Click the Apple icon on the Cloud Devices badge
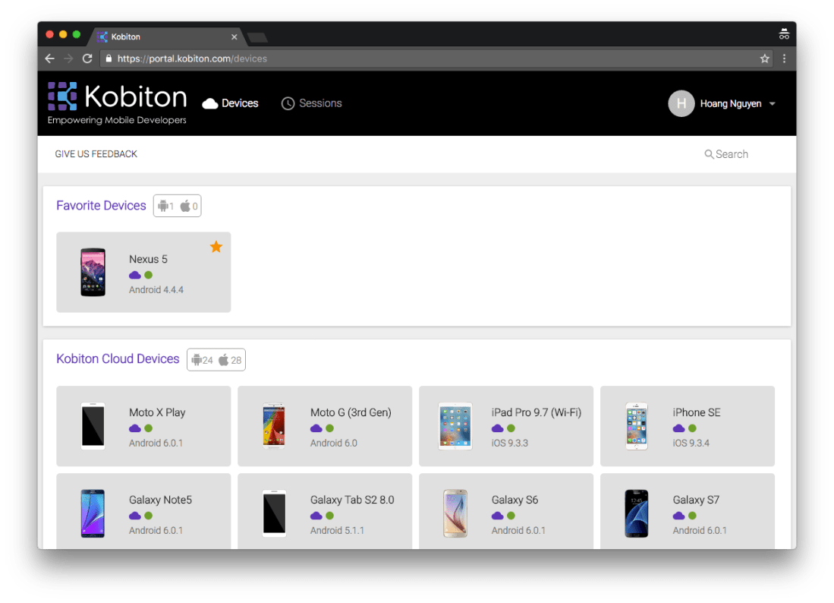This screenshot has width=834, height=603. (x=223, y=359)
